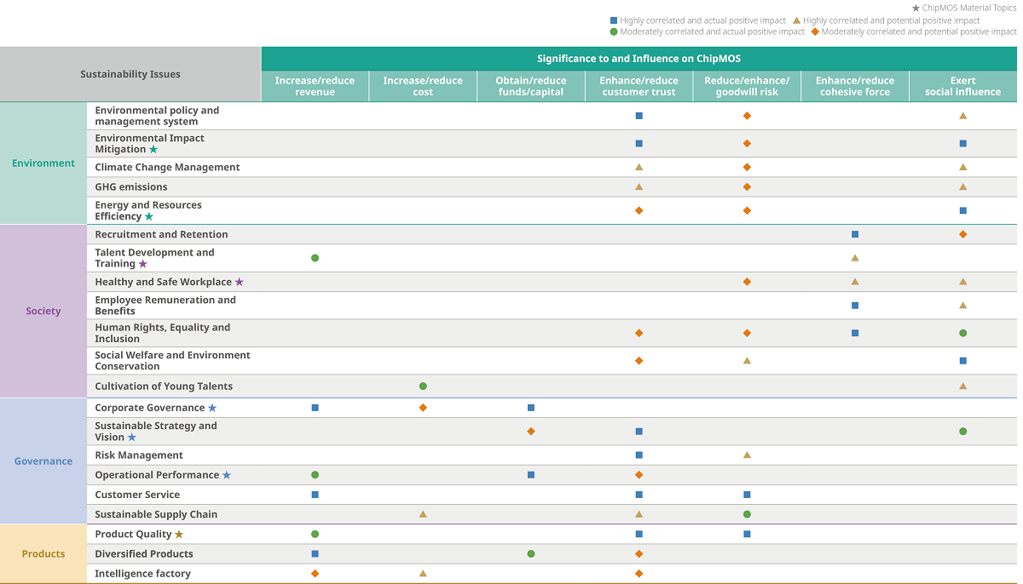Click the 'Society' category label
Viewport: 1023px width, 584px height.
(43, 312)
